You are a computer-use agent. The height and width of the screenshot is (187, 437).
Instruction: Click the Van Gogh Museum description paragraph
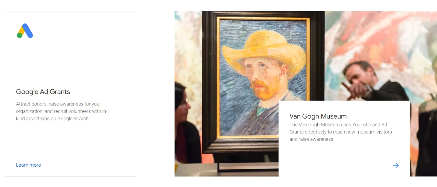click(341, 132)
